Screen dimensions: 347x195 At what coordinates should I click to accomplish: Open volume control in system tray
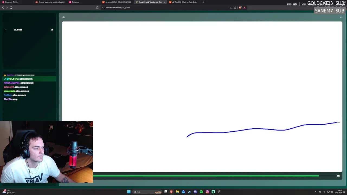click(x=332, y=192)
